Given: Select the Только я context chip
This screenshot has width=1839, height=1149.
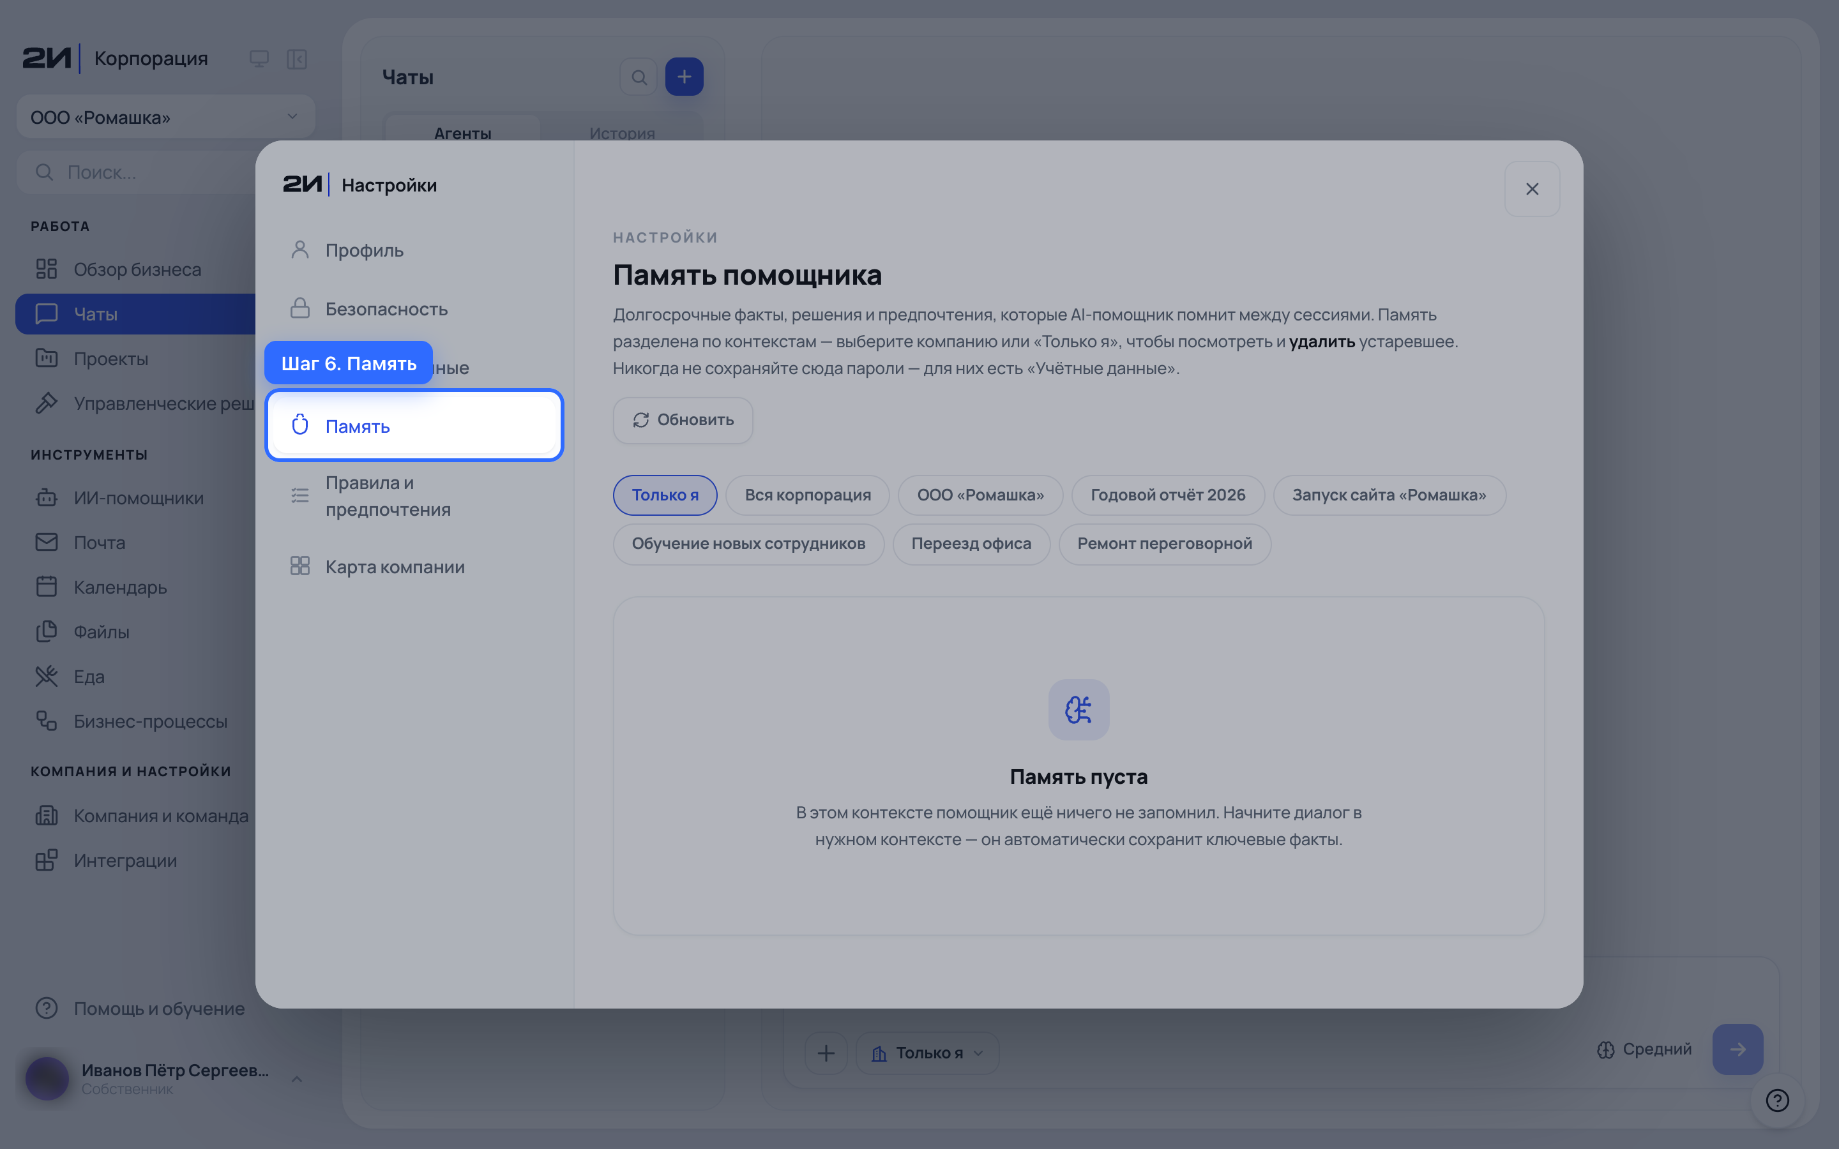Looking at the screenshot, I should [665, 495].
